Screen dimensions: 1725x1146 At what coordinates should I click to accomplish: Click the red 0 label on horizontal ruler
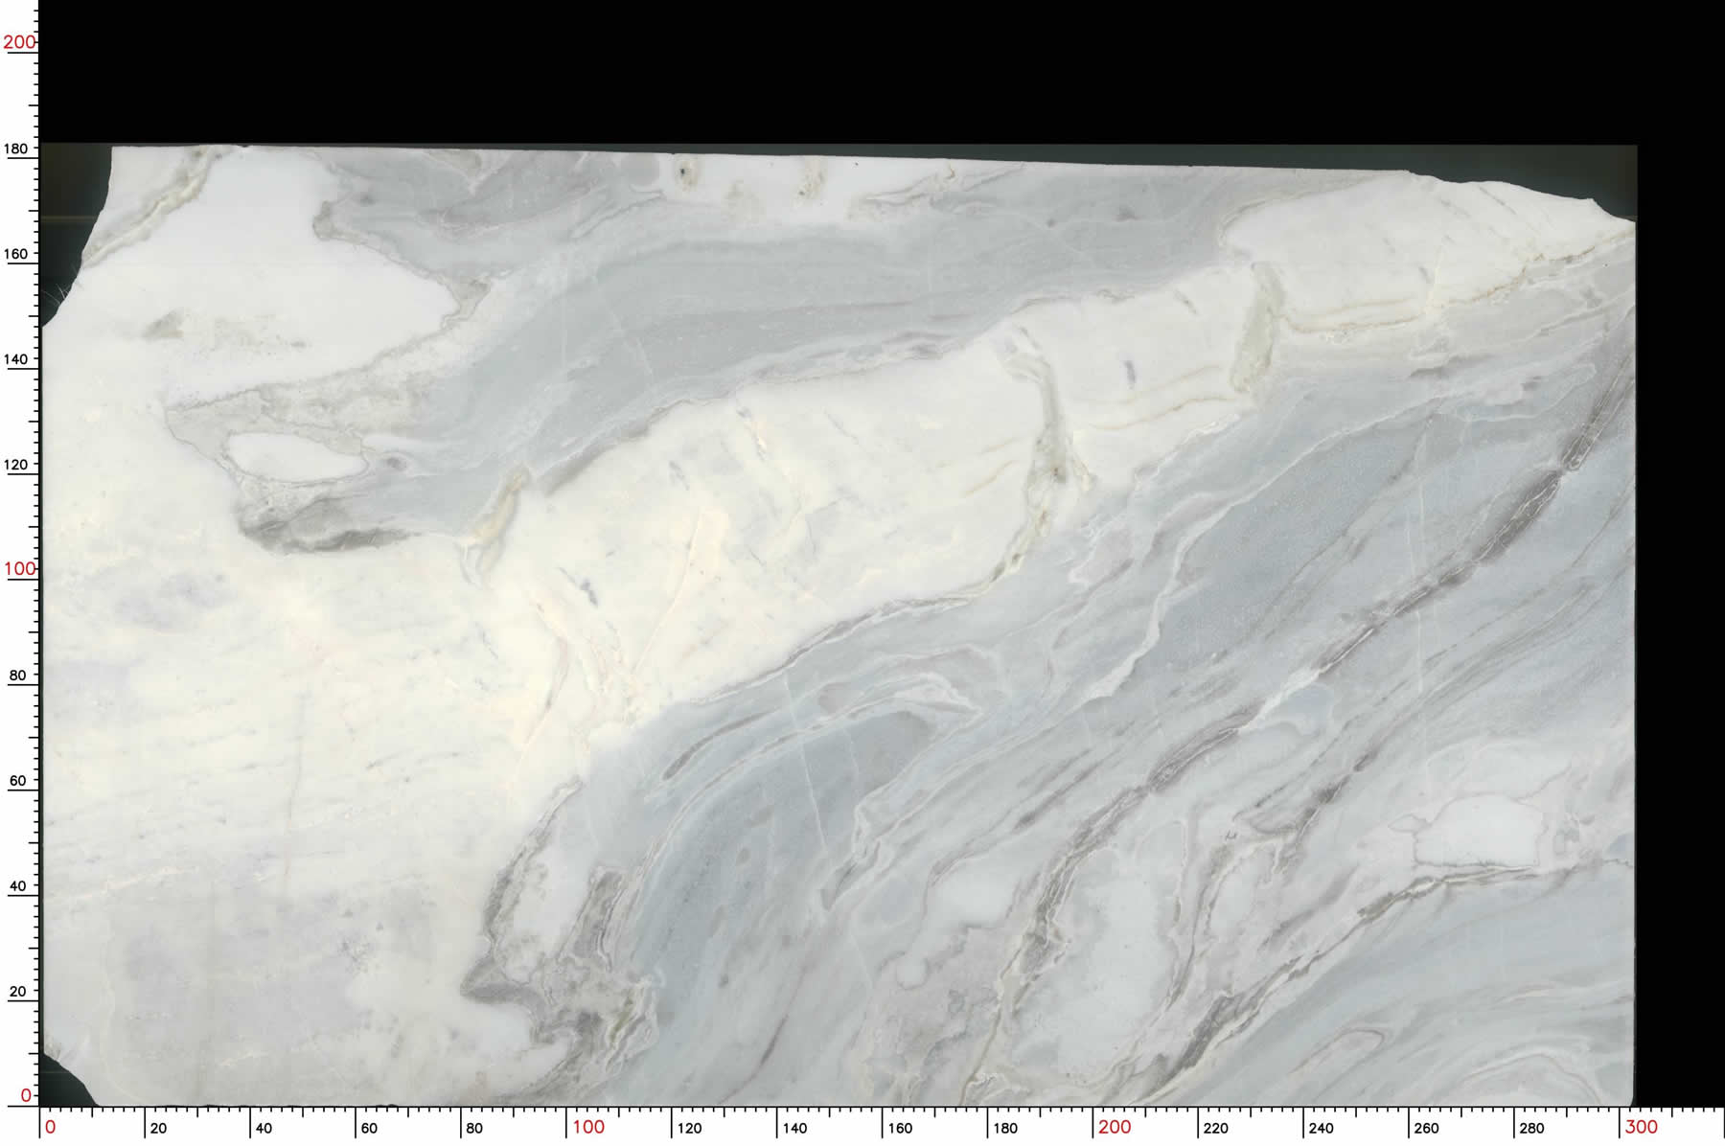(x=51, y=1127)
